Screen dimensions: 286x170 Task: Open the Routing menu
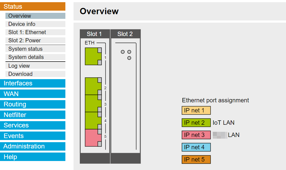point(33,104)
